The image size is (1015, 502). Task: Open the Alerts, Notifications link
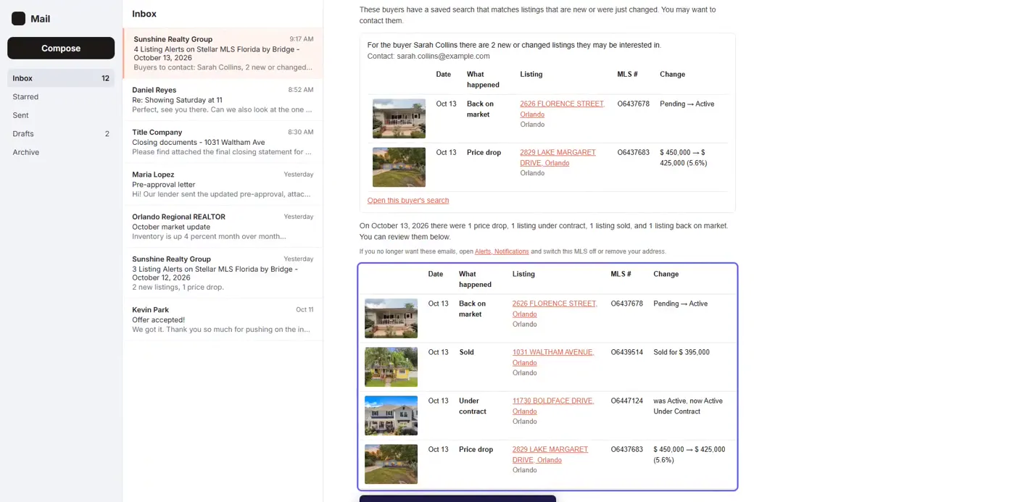point(502,251)
